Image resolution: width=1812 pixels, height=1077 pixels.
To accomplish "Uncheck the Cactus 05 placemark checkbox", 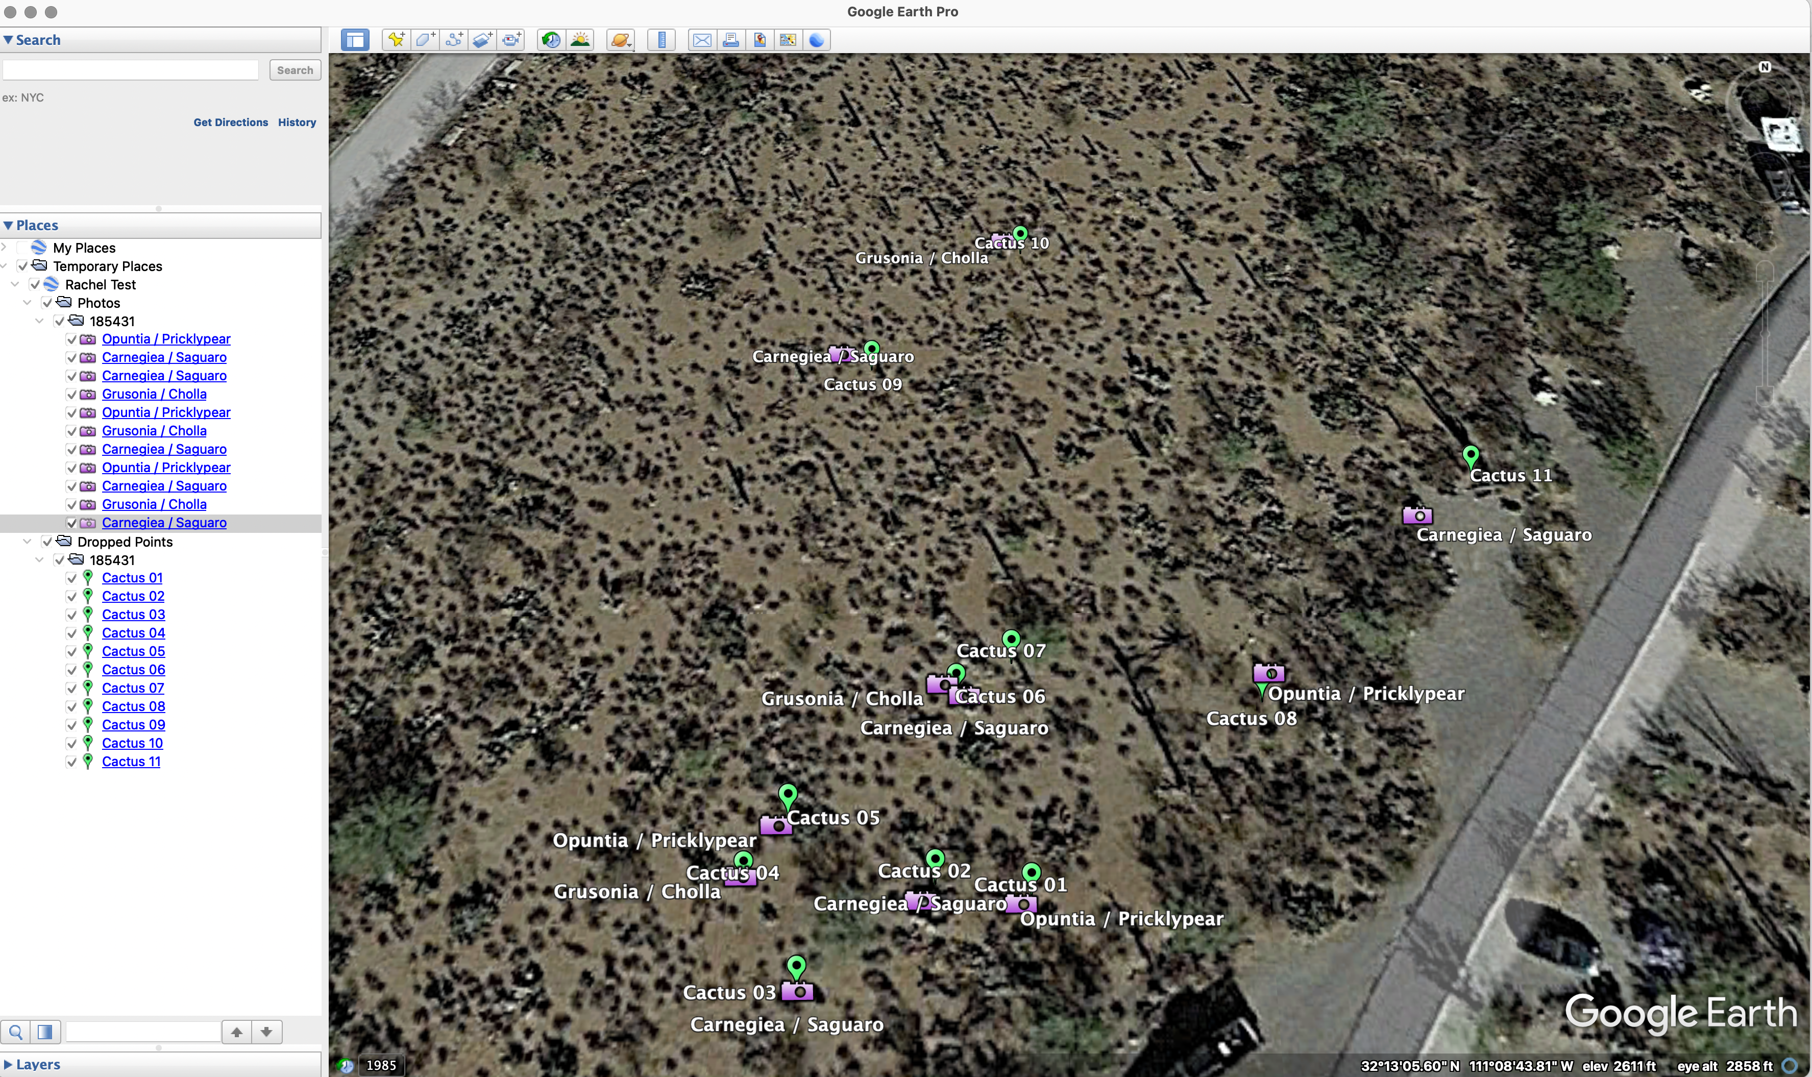I will point(71,652).
